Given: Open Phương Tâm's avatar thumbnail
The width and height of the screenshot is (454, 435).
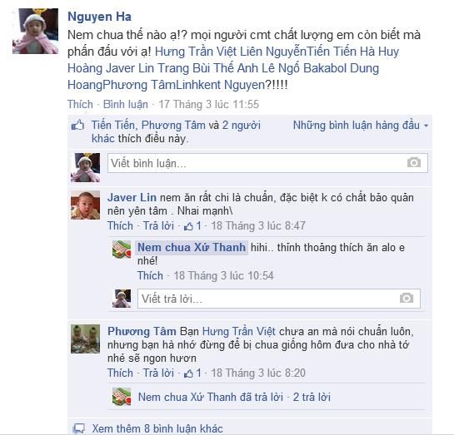Looking at the screenshot, I should coord(86,339).
